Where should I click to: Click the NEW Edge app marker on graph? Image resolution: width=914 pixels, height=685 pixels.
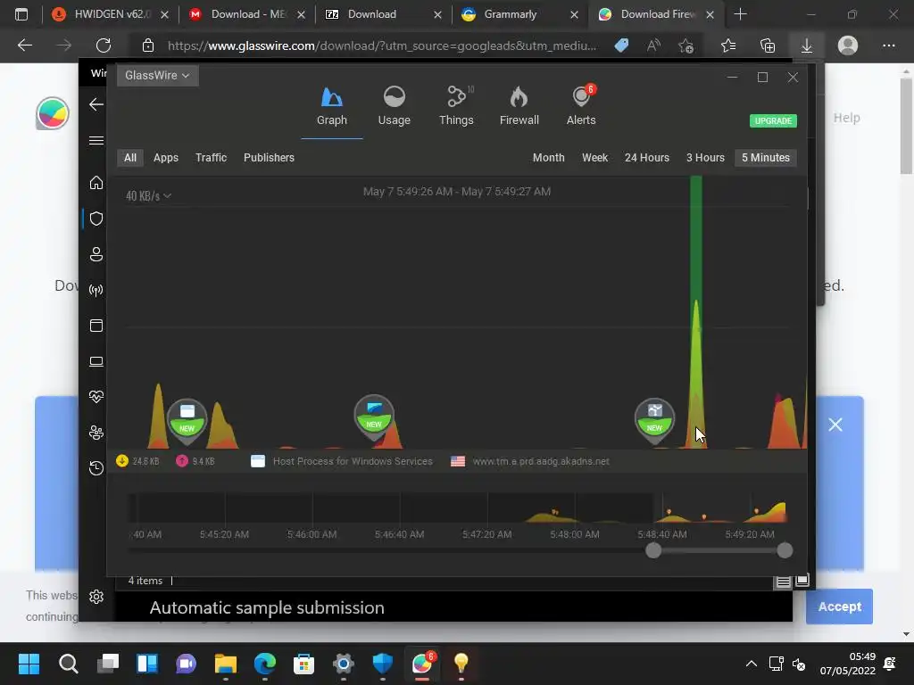pos(374,417)
